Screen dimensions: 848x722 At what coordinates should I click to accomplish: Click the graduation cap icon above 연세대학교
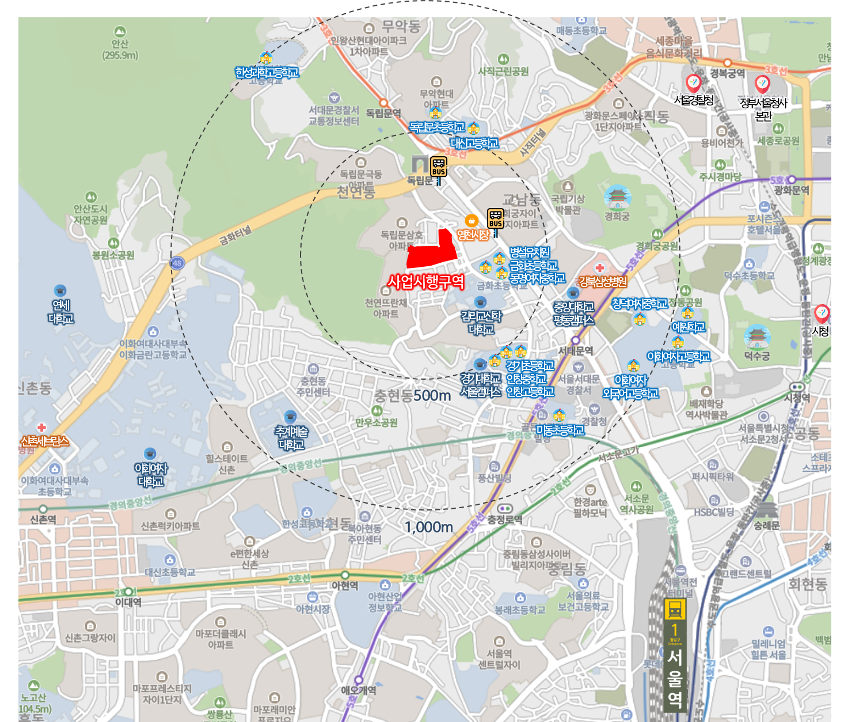(x=60, y=291)
